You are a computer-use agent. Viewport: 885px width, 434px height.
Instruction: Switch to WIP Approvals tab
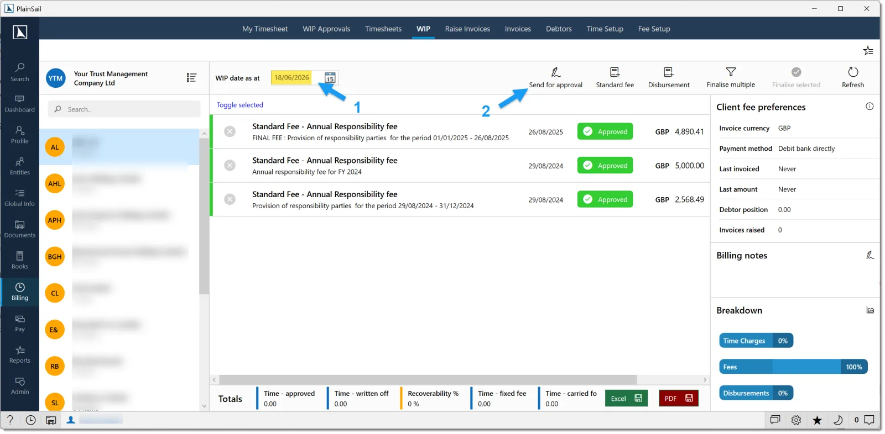pos(326,29)
